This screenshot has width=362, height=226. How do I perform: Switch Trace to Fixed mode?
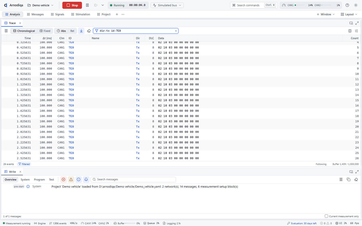tap(45, 31)
